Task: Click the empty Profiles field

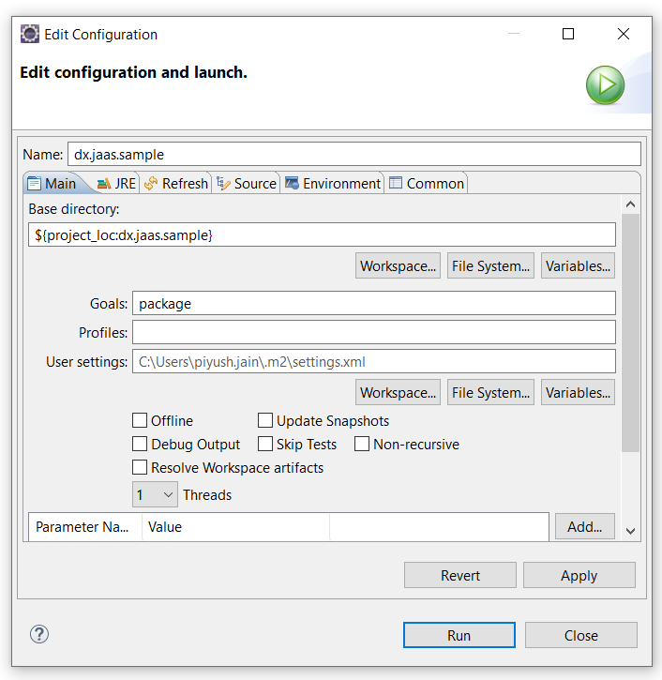Action: pyautogui.click(x=374, y=332)
